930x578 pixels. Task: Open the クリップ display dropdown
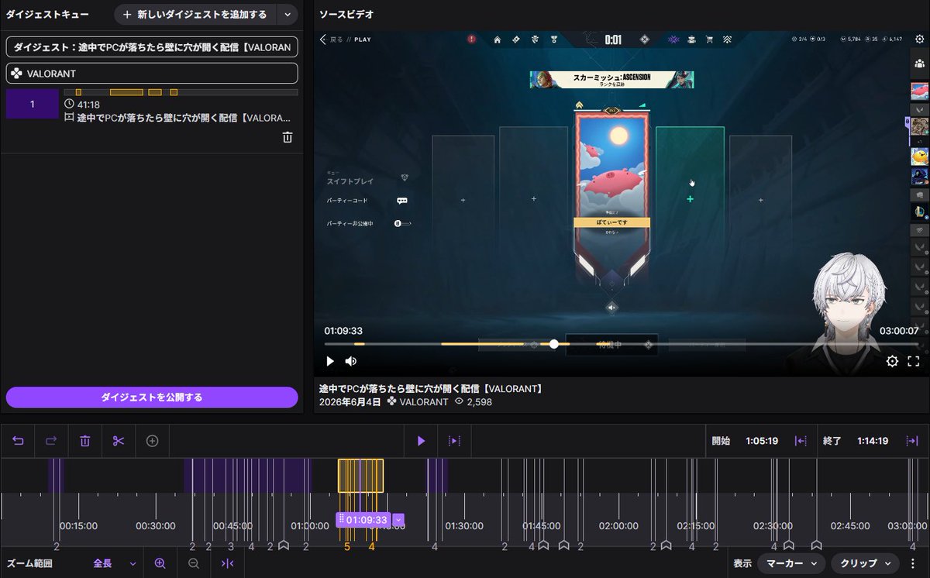coord(865,563)
